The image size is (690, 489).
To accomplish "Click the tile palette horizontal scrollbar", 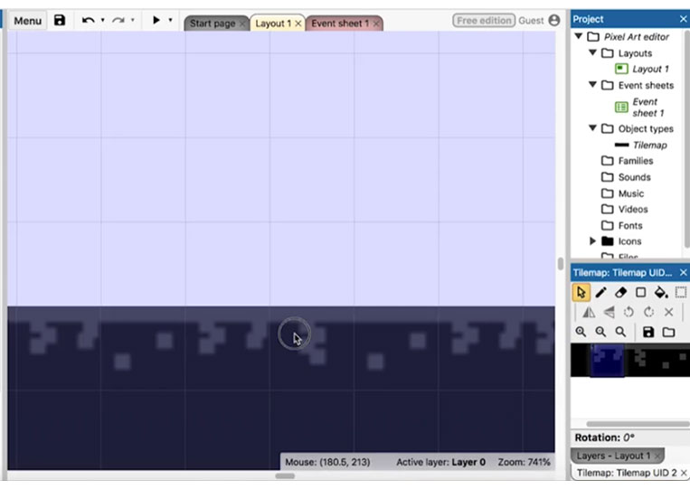I will coord(638,424).
